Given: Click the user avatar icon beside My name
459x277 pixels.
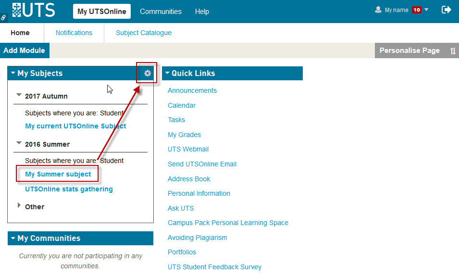Looking at the screenshot, I should click(x=378, y=10).
